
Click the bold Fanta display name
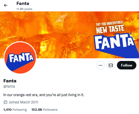pos(10,81)
